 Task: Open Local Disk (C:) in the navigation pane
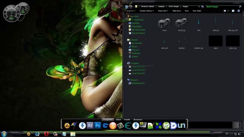(x=137, y=67)
